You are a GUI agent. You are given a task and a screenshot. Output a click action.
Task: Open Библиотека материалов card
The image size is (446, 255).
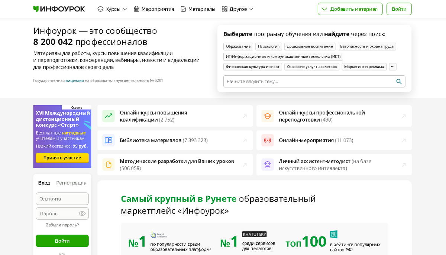(x=175, y=140)
